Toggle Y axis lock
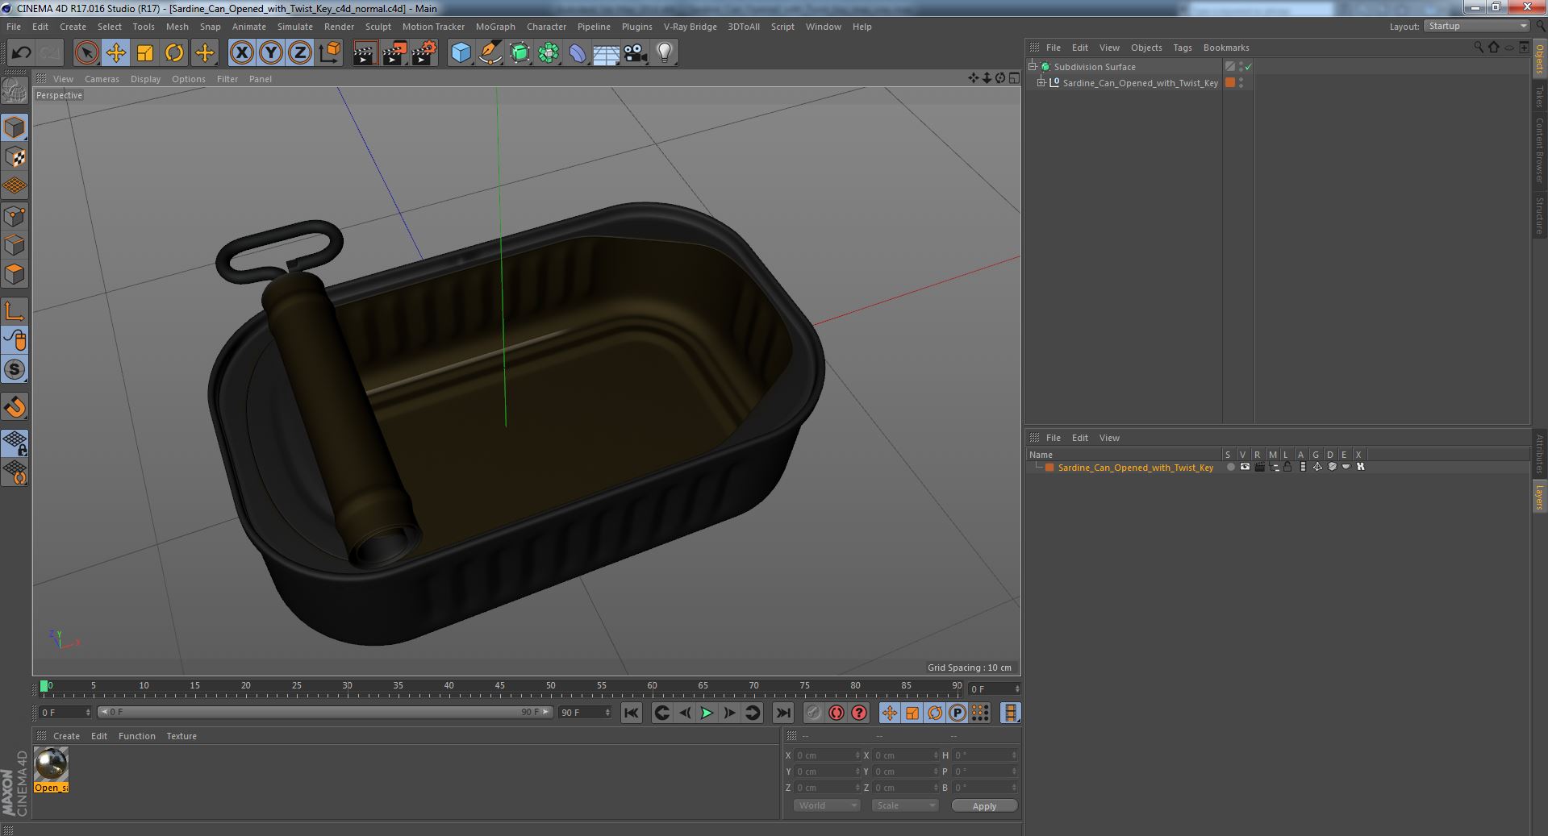The width and height of the screenshot is (1548, 836). [x=271, y=53]
